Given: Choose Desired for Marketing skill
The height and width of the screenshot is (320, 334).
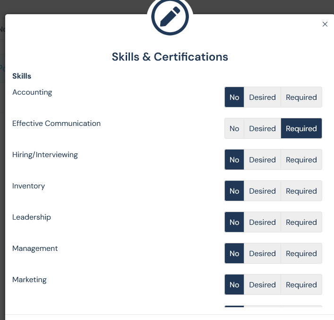Looking at the screenshot, I should (x=262, y=285).
